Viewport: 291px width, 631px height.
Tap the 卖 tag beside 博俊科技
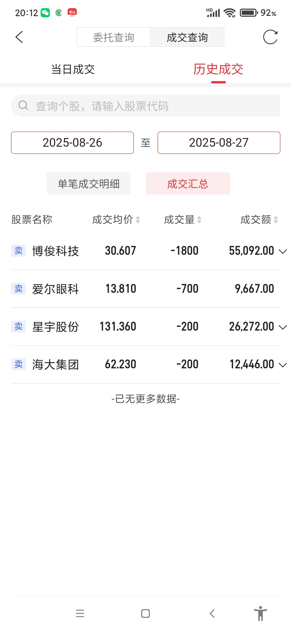pos(19,251)
